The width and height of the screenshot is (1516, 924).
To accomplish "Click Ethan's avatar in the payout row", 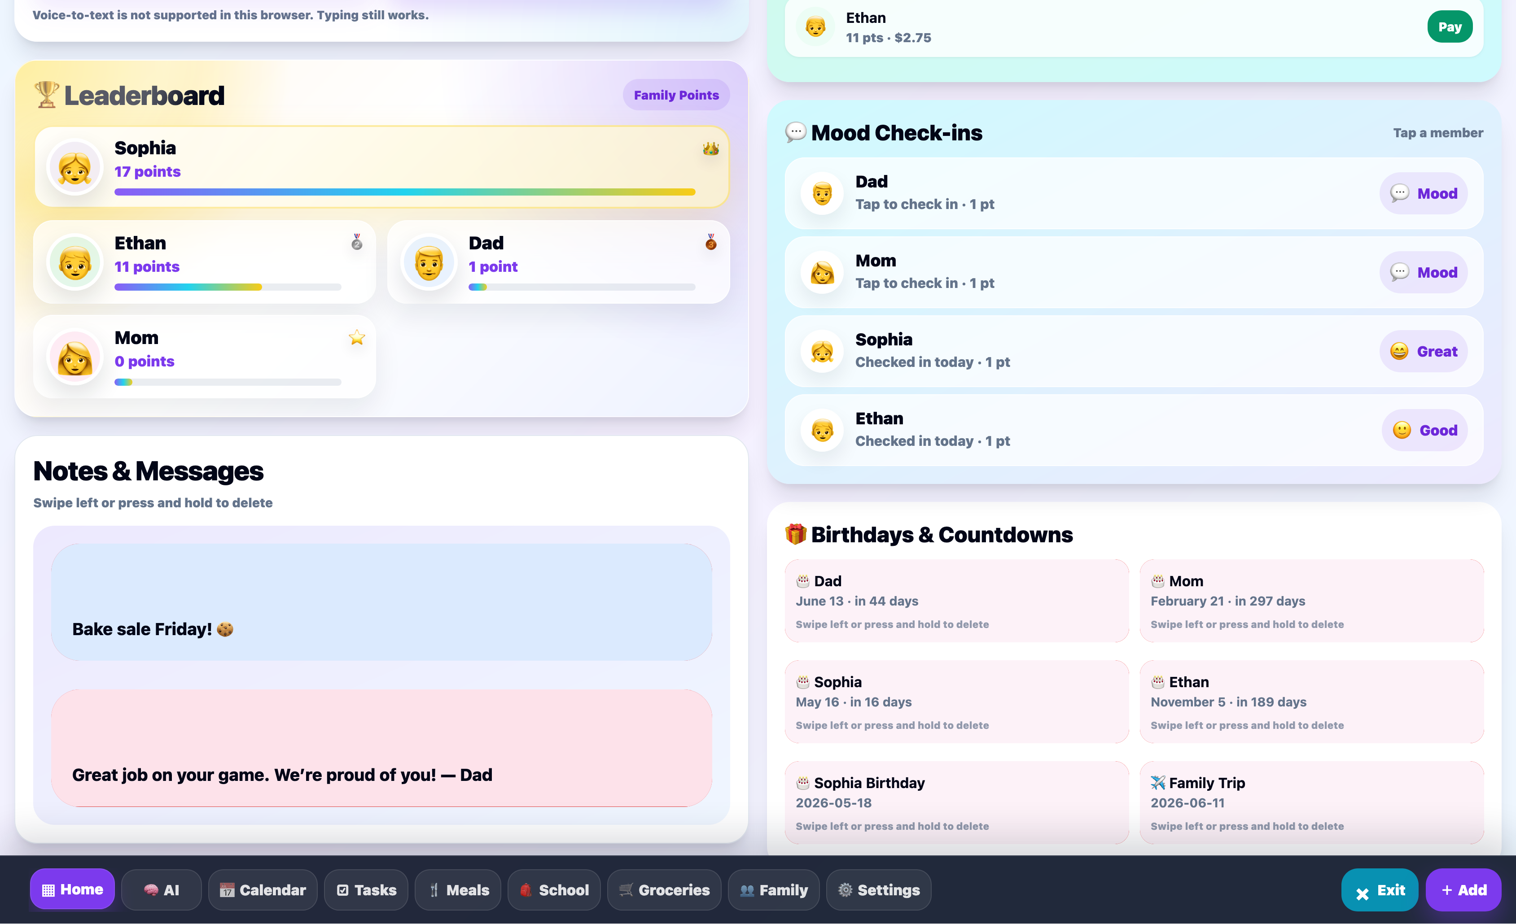I will [815, 27].
